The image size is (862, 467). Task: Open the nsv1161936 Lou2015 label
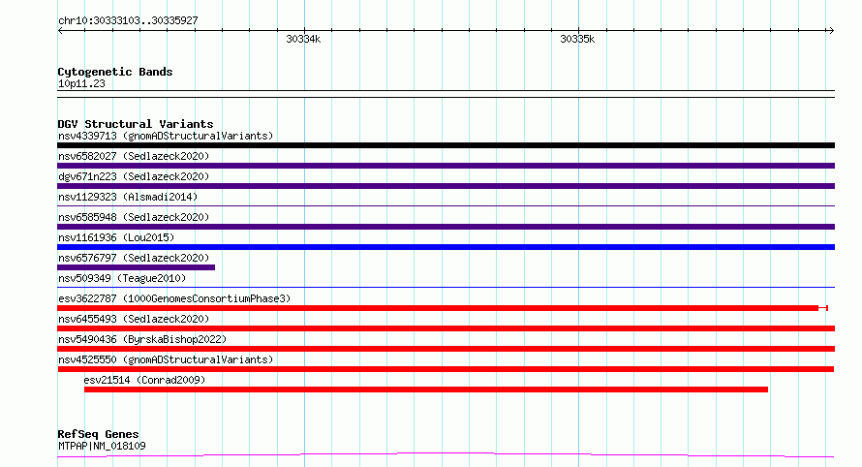116,237
